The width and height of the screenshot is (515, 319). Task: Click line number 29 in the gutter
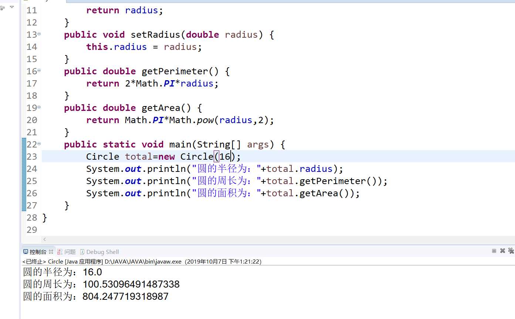(32, 230)
